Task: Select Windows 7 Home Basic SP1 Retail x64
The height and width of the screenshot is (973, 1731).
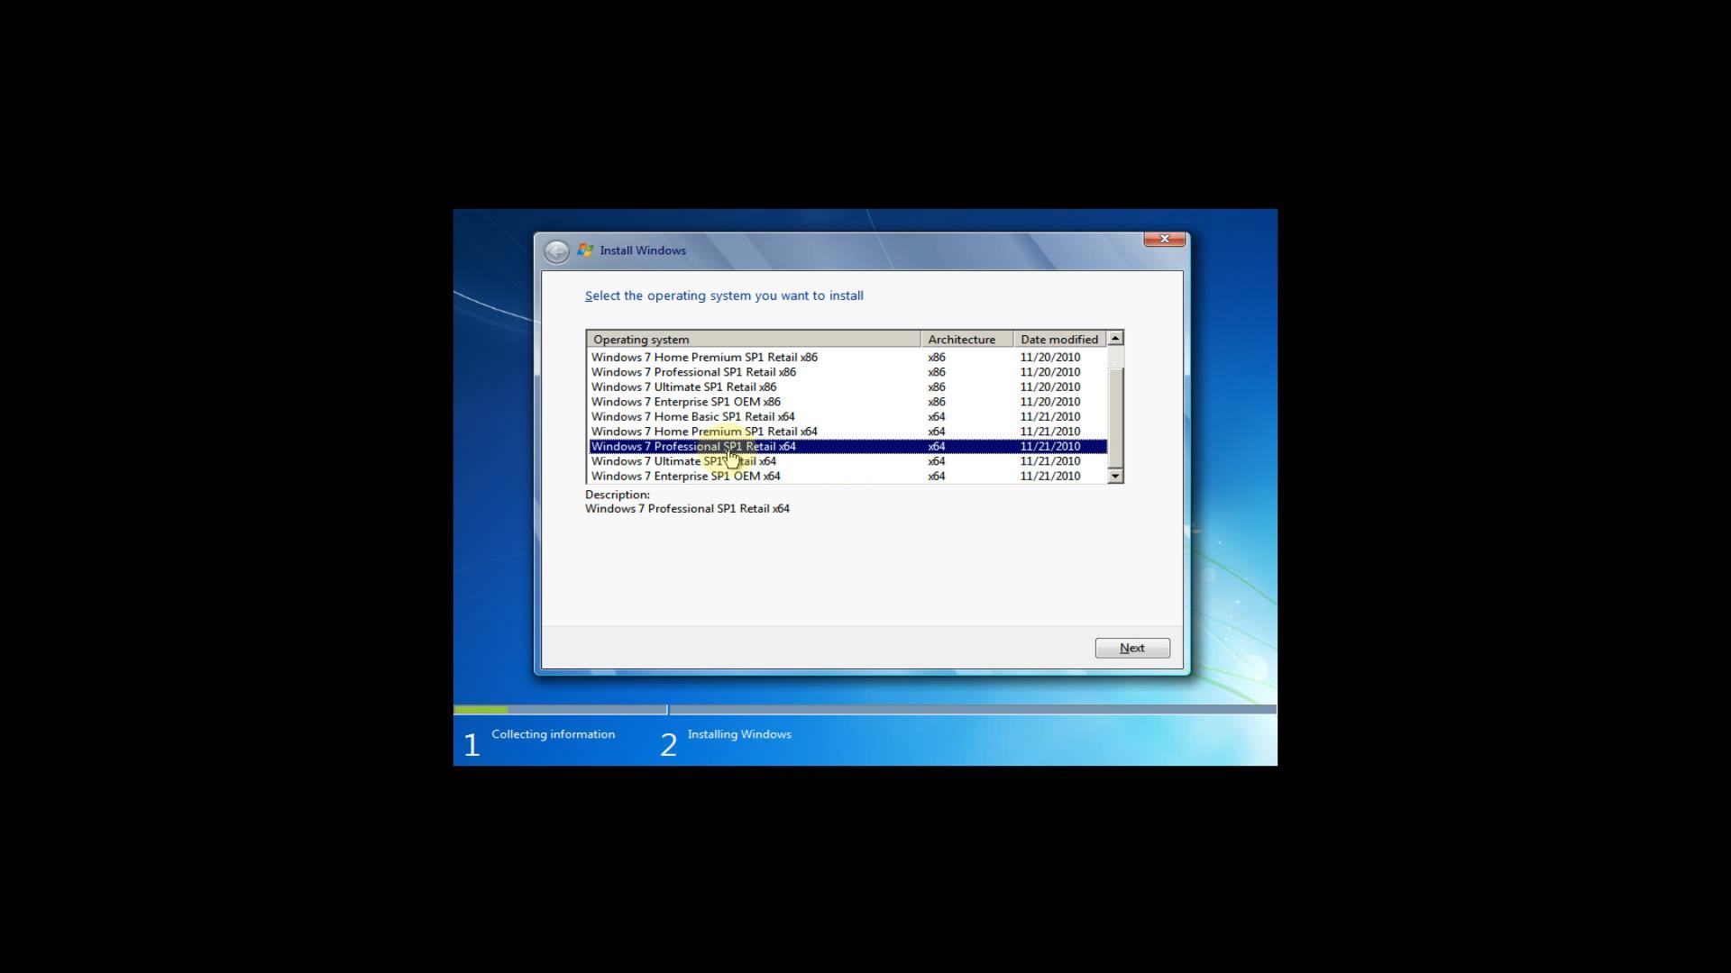Action: [x=847, y=416]
